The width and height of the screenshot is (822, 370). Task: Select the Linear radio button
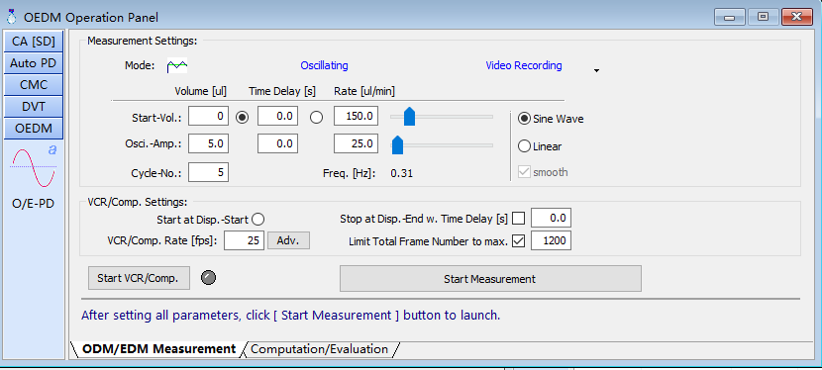tap(524, 146)
